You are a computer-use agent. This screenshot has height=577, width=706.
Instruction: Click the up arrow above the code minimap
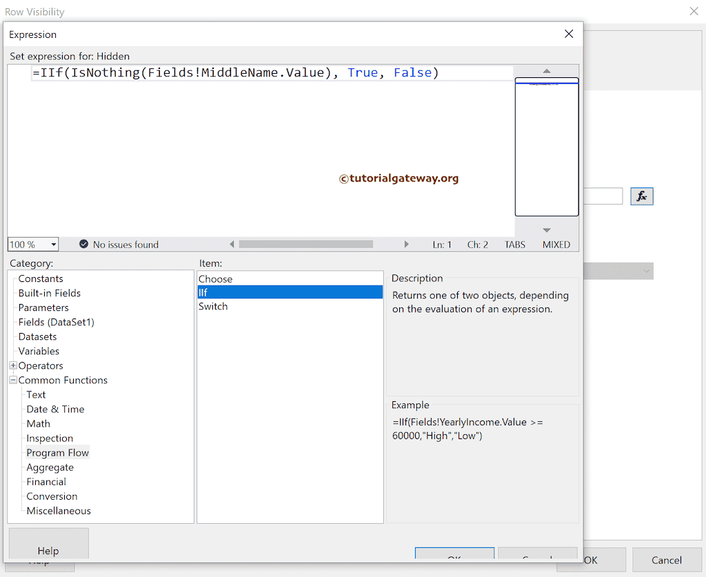pos(546,70)
